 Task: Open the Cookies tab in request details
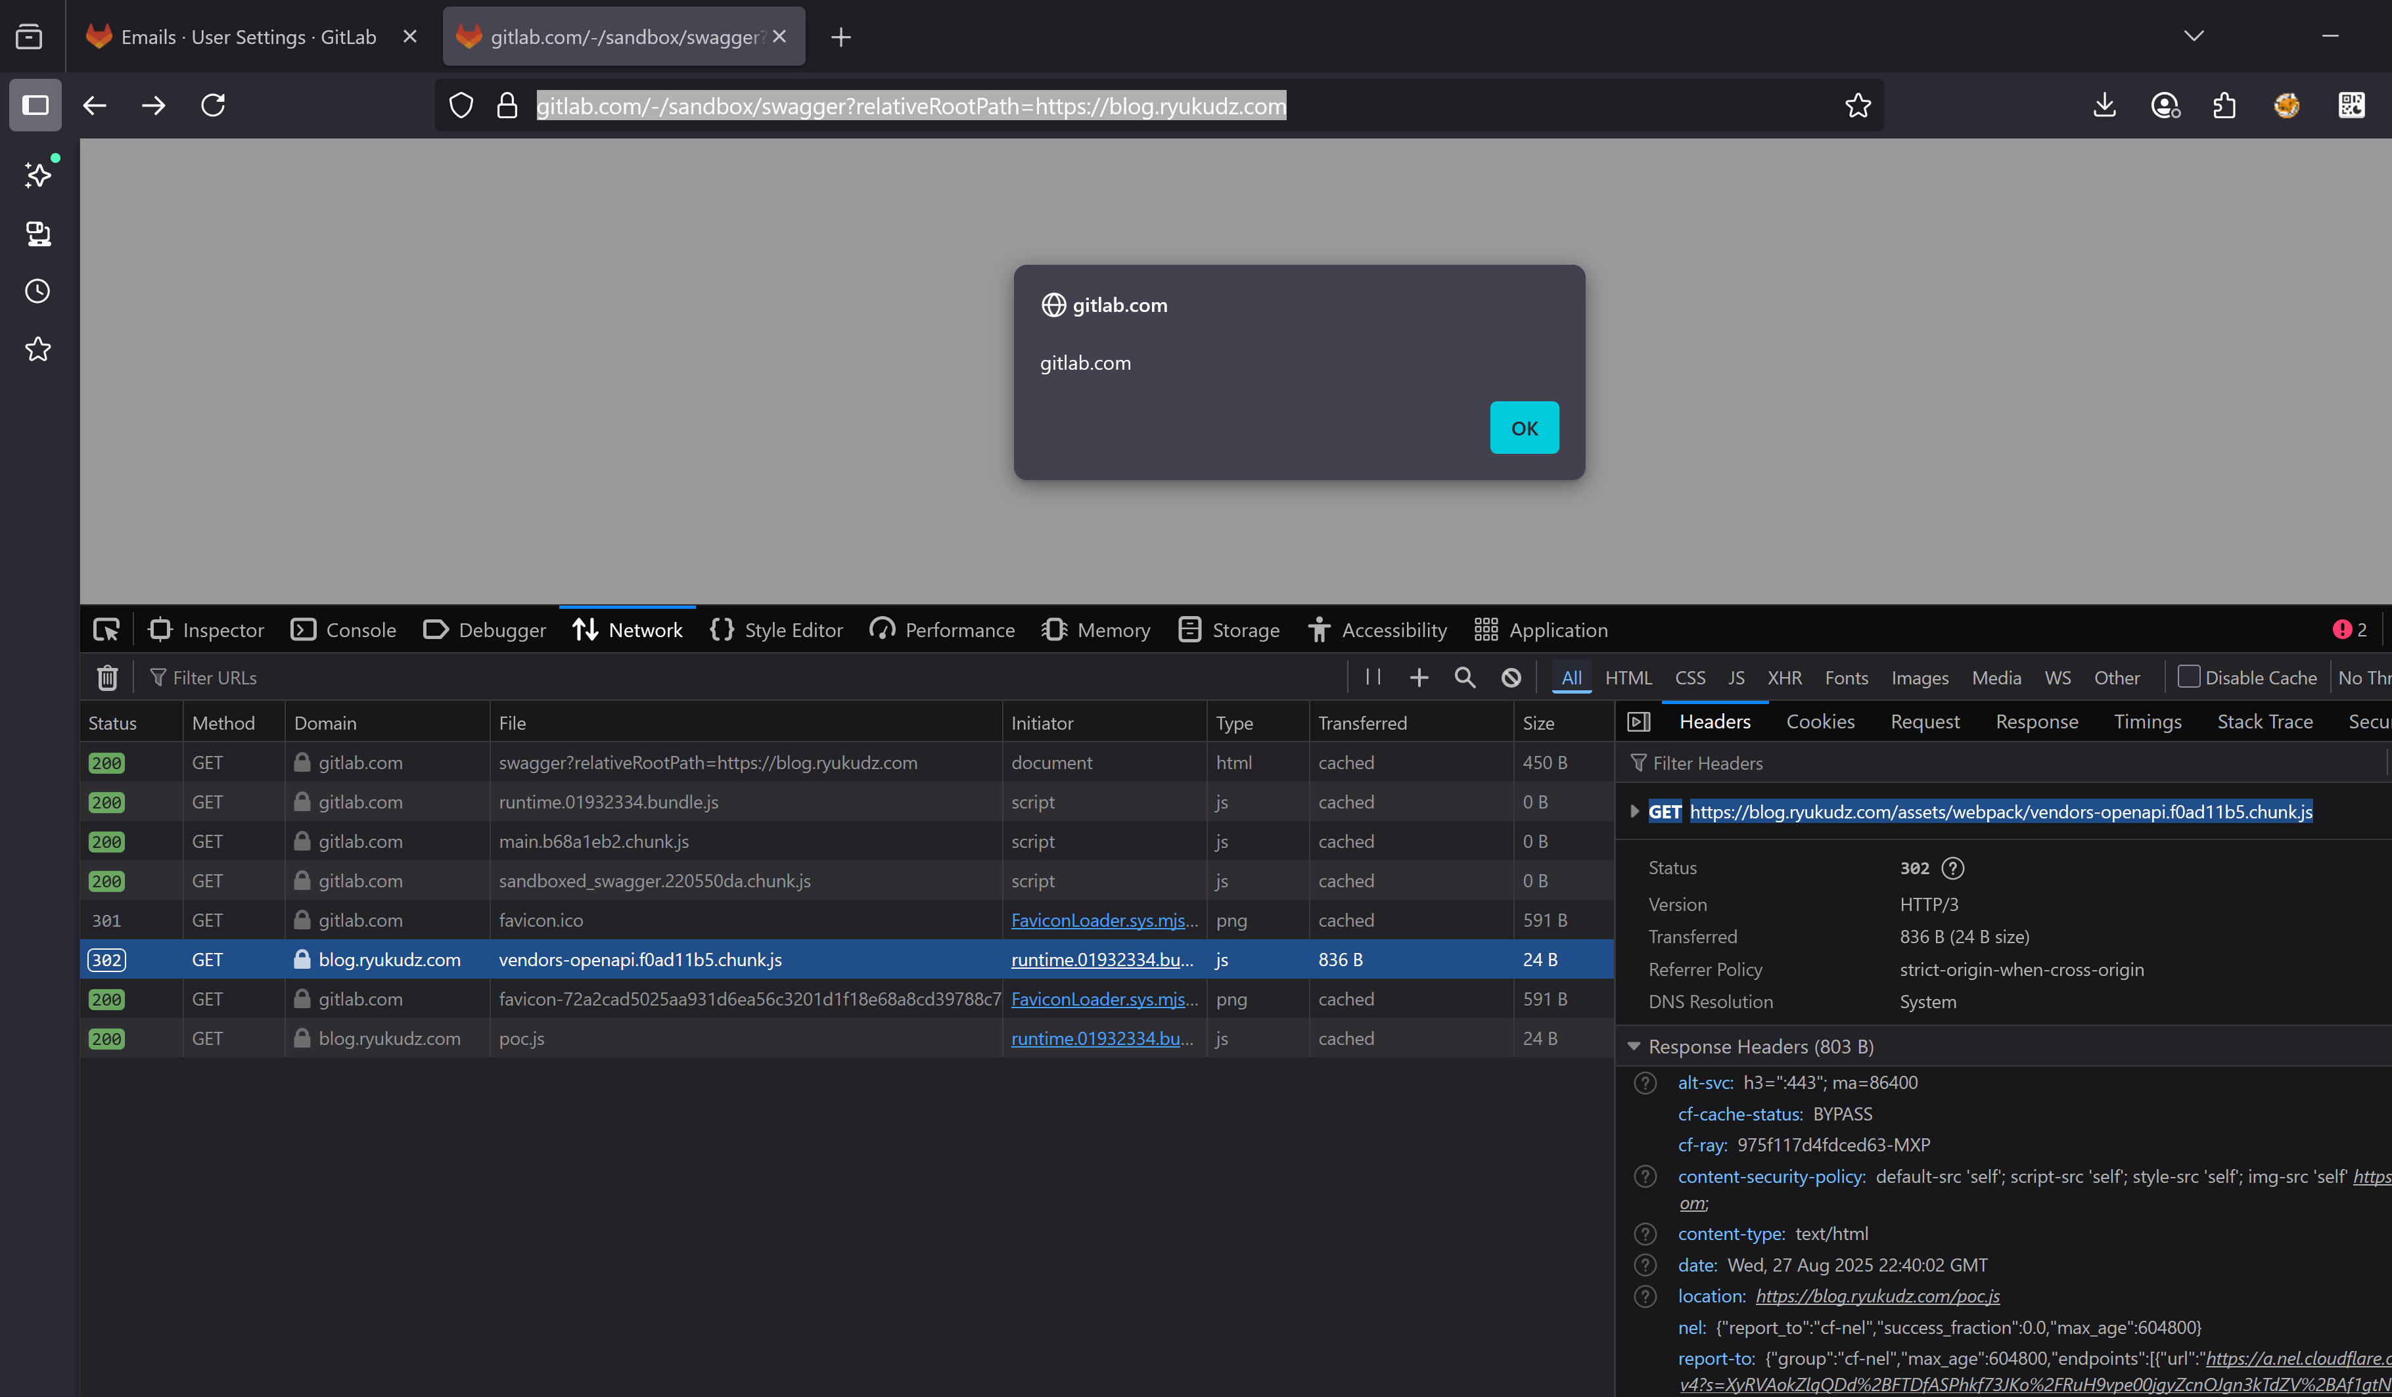(1820, 722)
